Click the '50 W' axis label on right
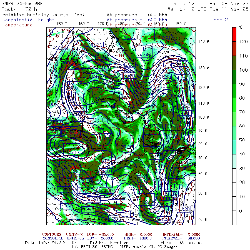Screen dimensions: 250x250 [202, 193]
